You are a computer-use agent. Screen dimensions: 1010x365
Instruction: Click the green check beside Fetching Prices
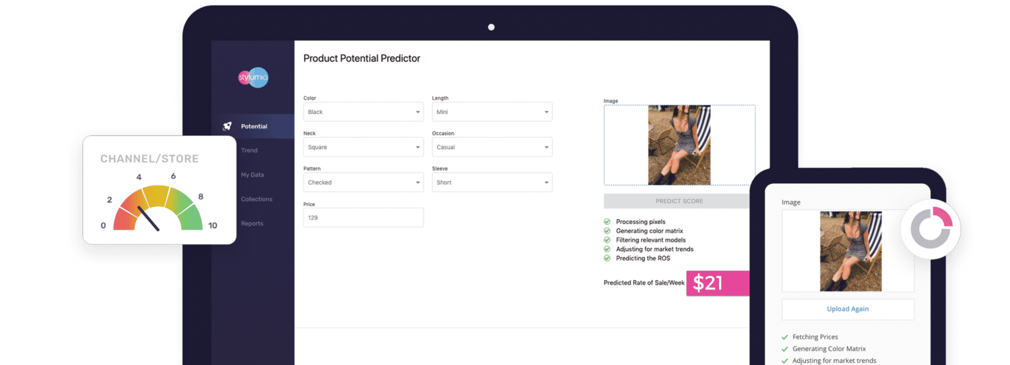[x=785, y=337]
